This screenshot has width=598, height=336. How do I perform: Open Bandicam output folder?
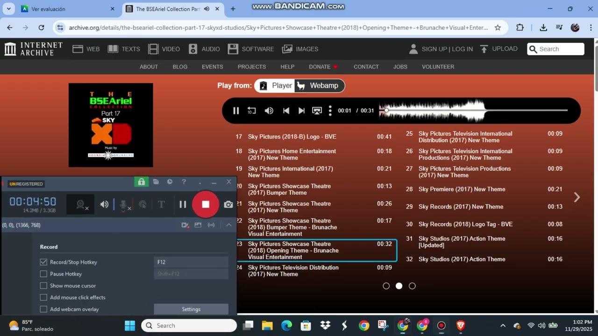[x=156, y=182]
